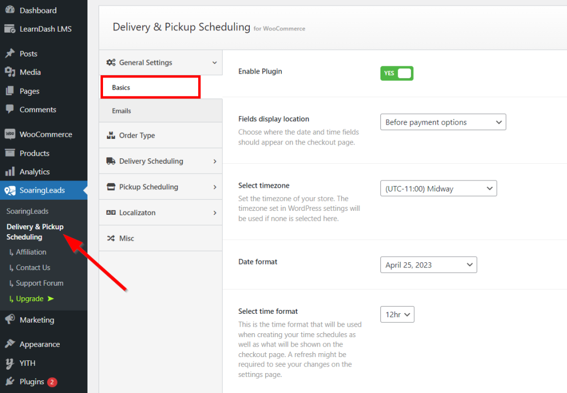Viewport: 567px width, 393px height.
Task: Open the Support Forum link
Action: click(x=39, y=283)
